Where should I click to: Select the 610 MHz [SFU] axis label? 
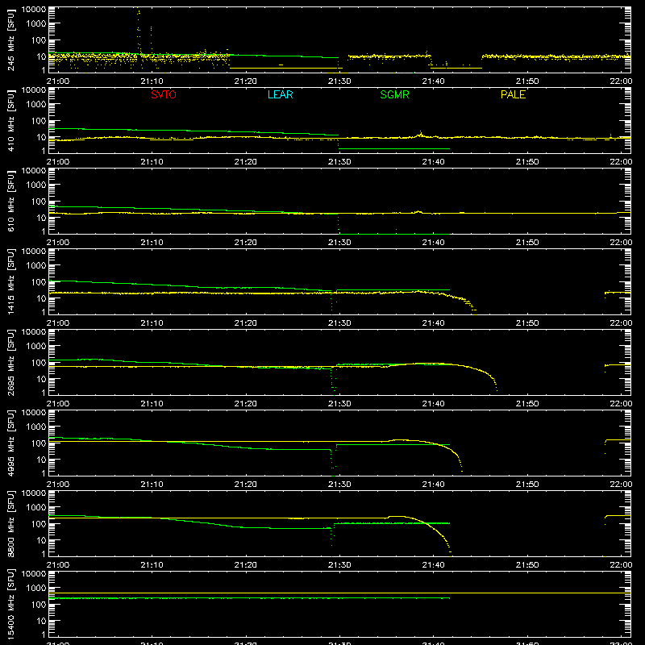pyautogui.click(x=11, y=201)
